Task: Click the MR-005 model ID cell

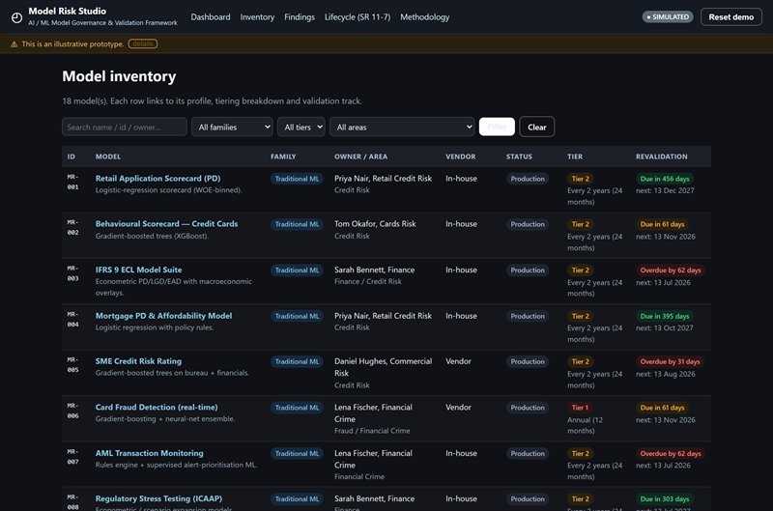Action: 73,364
